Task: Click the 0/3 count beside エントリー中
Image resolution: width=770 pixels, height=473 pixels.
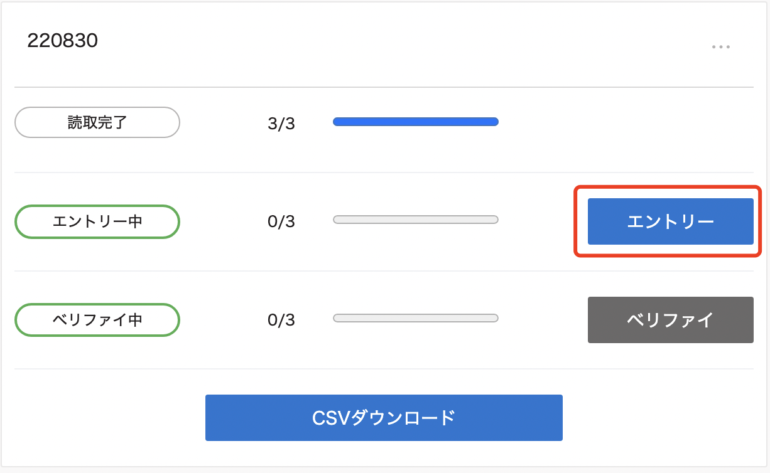Action: pos(281,222)
